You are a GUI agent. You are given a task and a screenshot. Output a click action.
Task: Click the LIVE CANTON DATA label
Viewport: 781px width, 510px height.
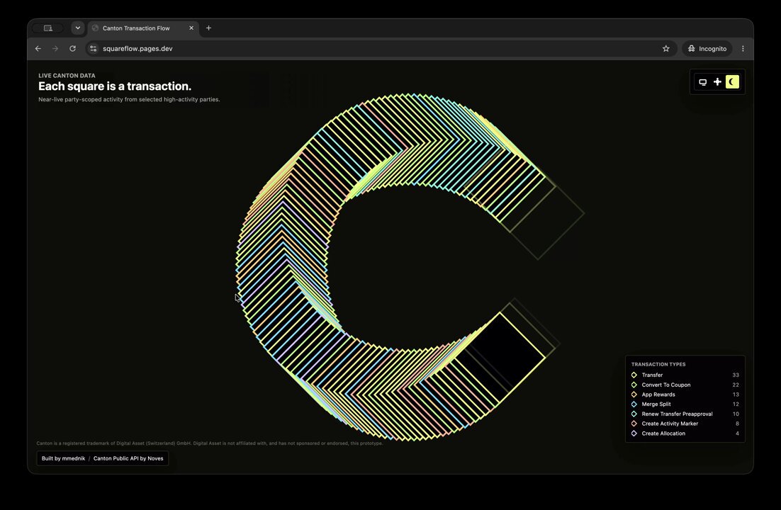click(x=67, y=76)
